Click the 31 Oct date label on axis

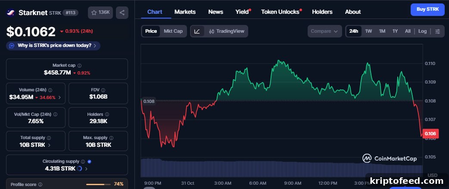[187, 183]
